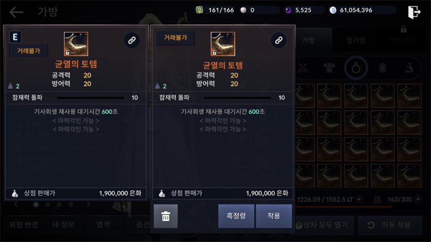This screenshot has width=431, height=242.
Task: Click the exit door icon
Action: click(x=414, y=12)
